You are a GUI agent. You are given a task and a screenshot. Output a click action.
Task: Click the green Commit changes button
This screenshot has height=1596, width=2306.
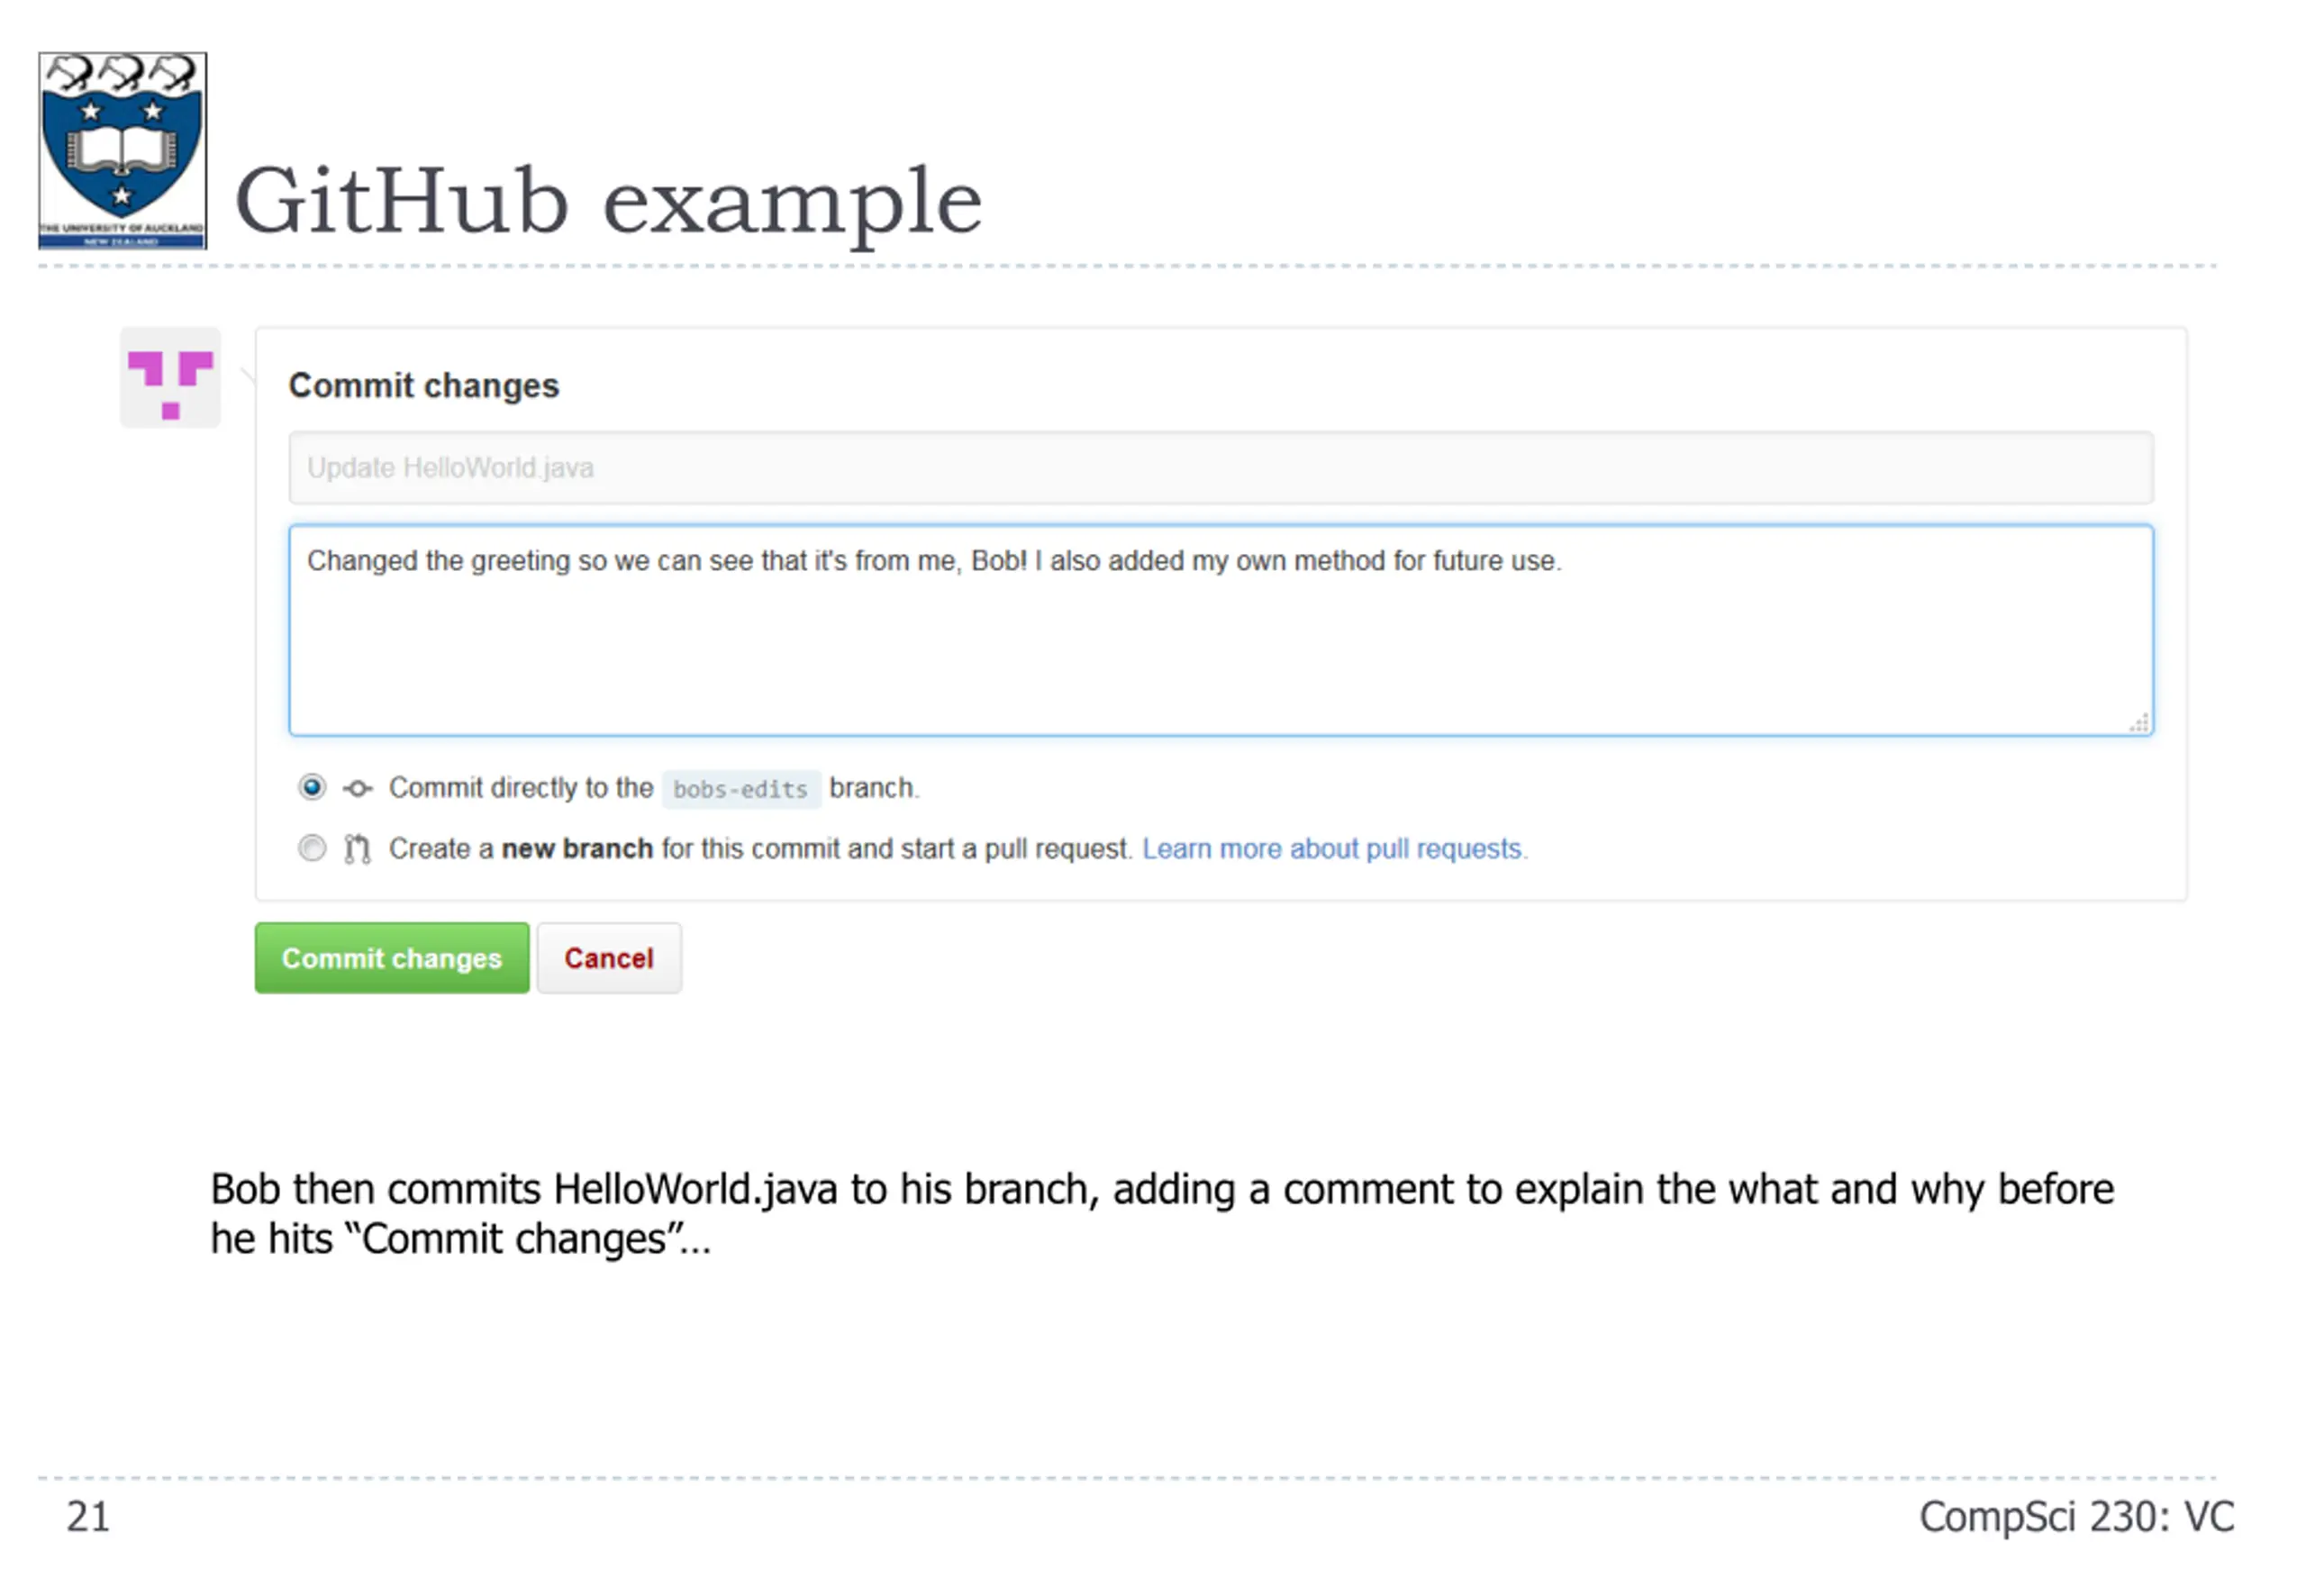pyautogui.click(x=392, y=958)
